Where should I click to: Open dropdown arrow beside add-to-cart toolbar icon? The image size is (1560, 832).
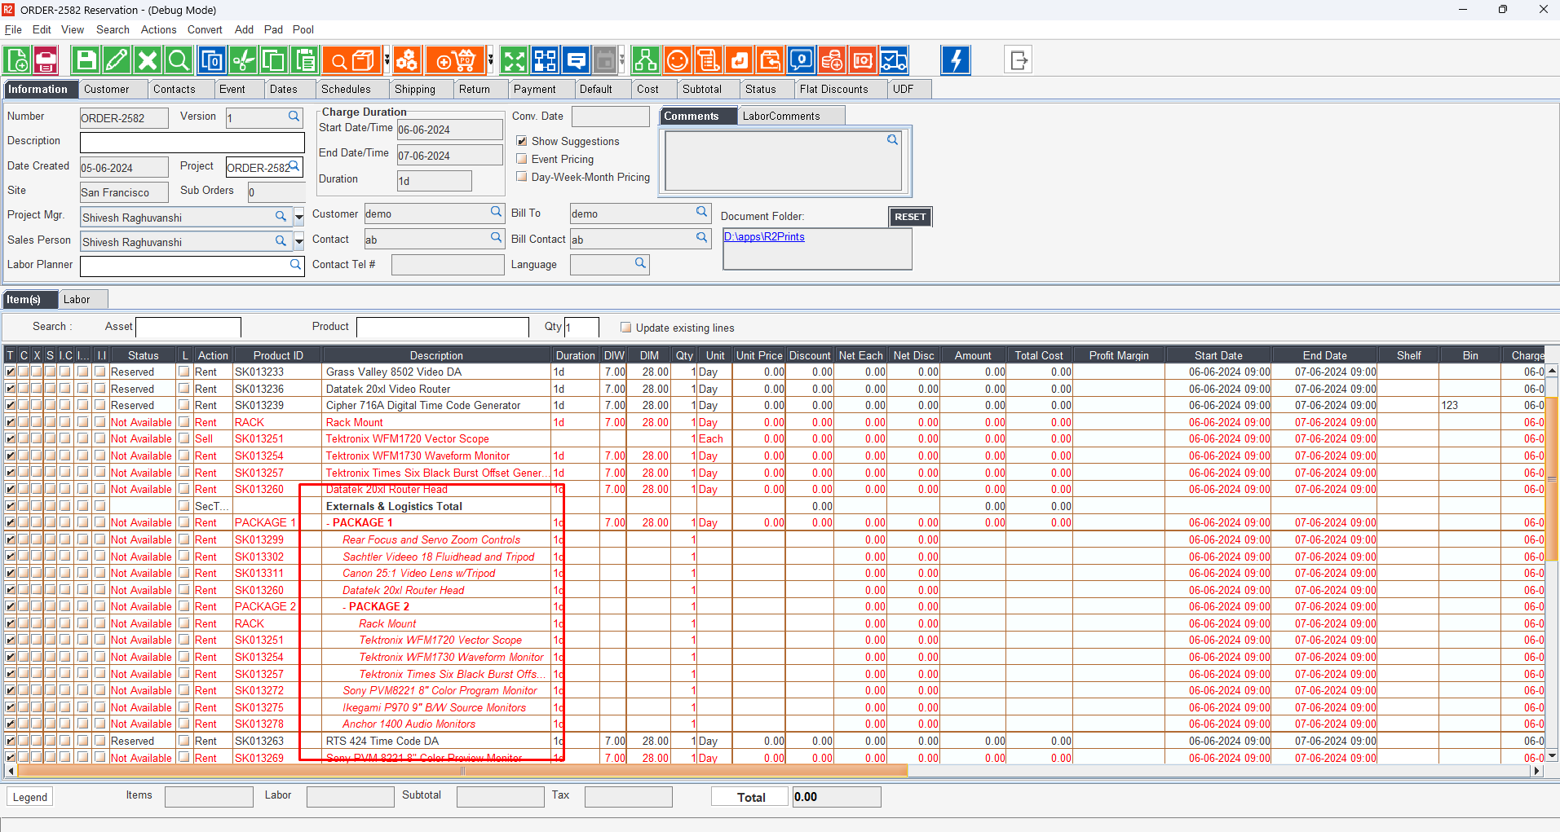[490, 61]
